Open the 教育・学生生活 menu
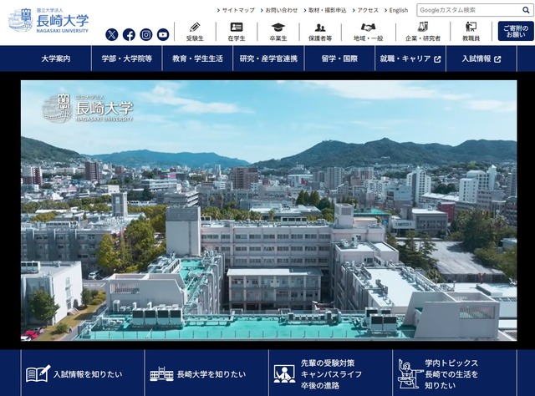535x396 pixels. [x=197, y=58]
